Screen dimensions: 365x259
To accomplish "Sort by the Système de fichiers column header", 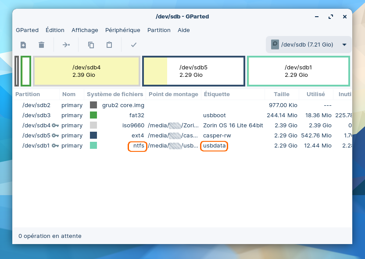I will 115,94.
